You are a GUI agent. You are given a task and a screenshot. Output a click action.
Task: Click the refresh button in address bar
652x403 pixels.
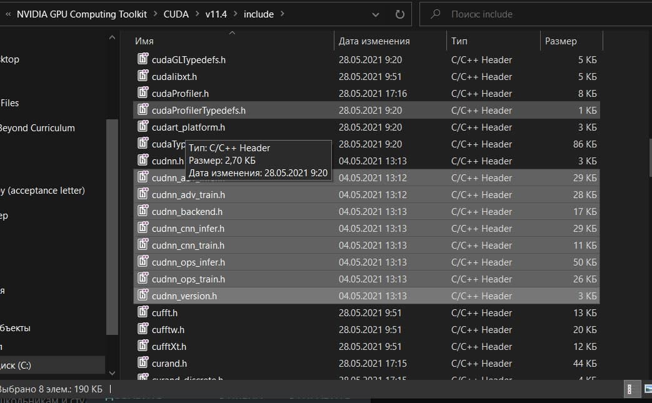click(400, 14)
